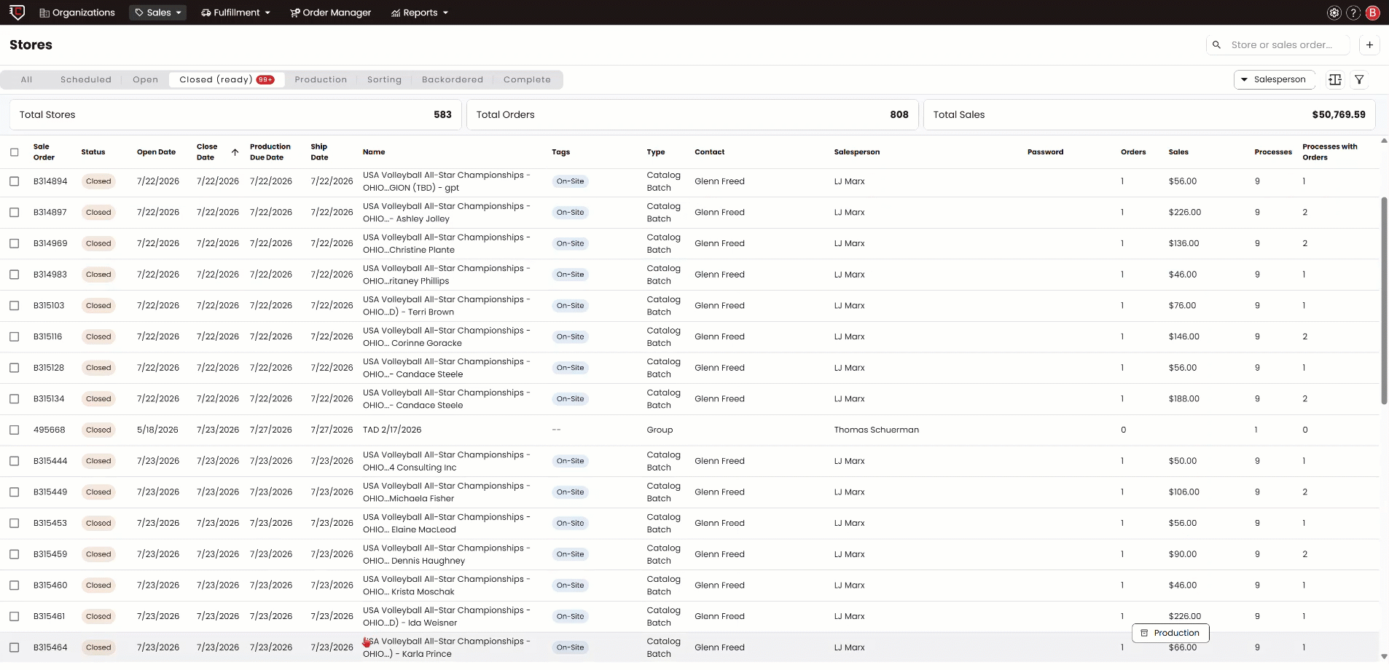Sort by the Processes with Orders header
Screen dimensions: 1389x670
click(x=1330, y=152)
